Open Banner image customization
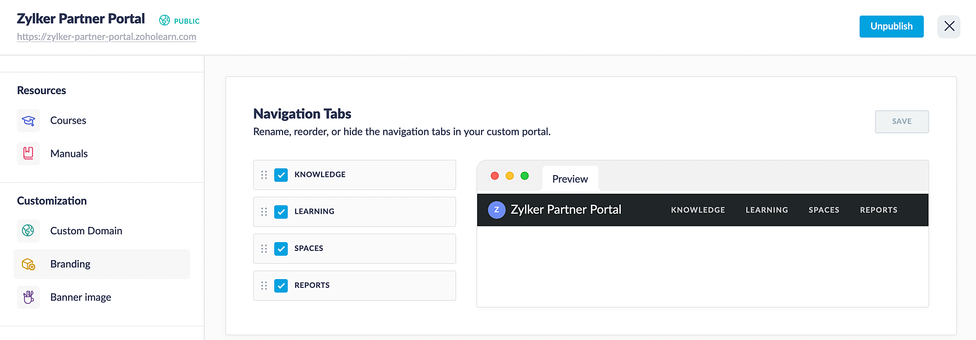 81,297
